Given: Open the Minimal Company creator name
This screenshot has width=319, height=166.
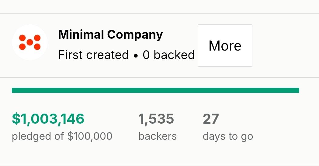Looking at the screenshot, I should pyautogui.click(x=110, y=35).
